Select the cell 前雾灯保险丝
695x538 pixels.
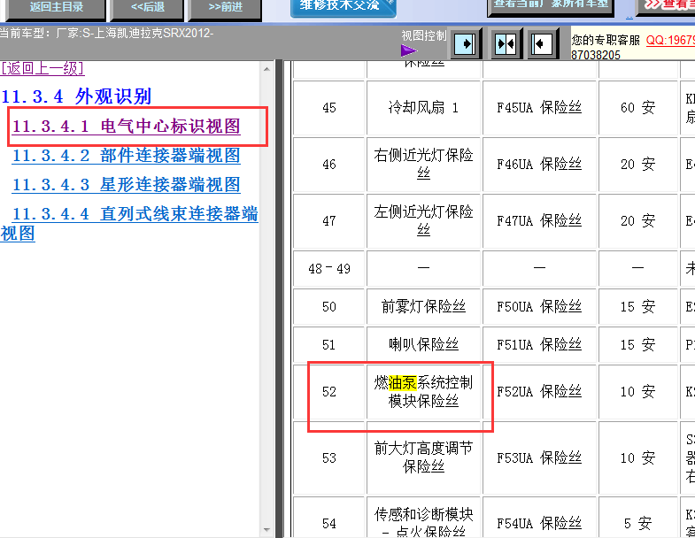423,307
